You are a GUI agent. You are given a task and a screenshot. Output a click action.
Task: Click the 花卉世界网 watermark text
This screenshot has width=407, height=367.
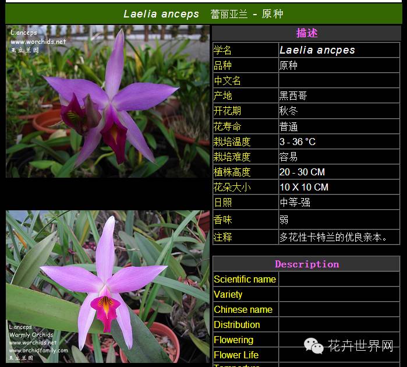pos(361,347)
